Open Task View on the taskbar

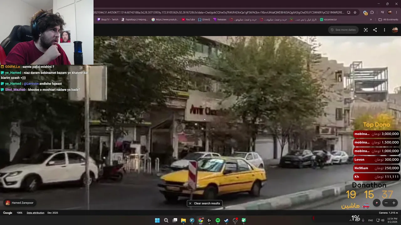[x=175, y=220]
